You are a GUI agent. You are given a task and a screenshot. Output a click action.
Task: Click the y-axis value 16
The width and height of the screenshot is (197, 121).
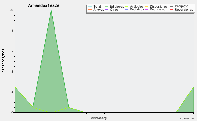tap(12, 31)
